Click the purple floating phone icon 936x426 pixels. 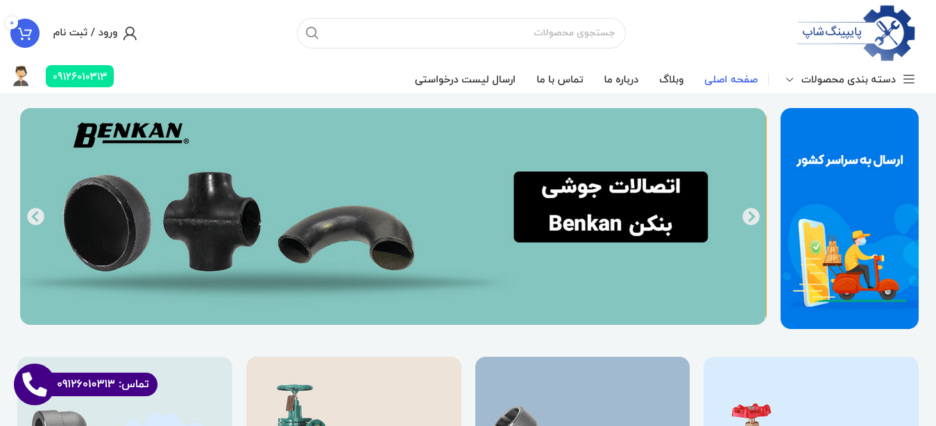[34, 384]
